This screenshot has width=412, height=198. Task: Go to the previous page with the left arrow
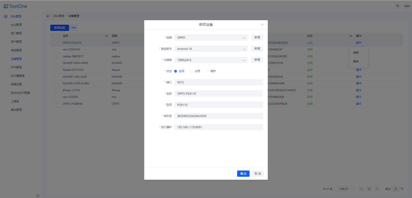(x=362, y=189)
